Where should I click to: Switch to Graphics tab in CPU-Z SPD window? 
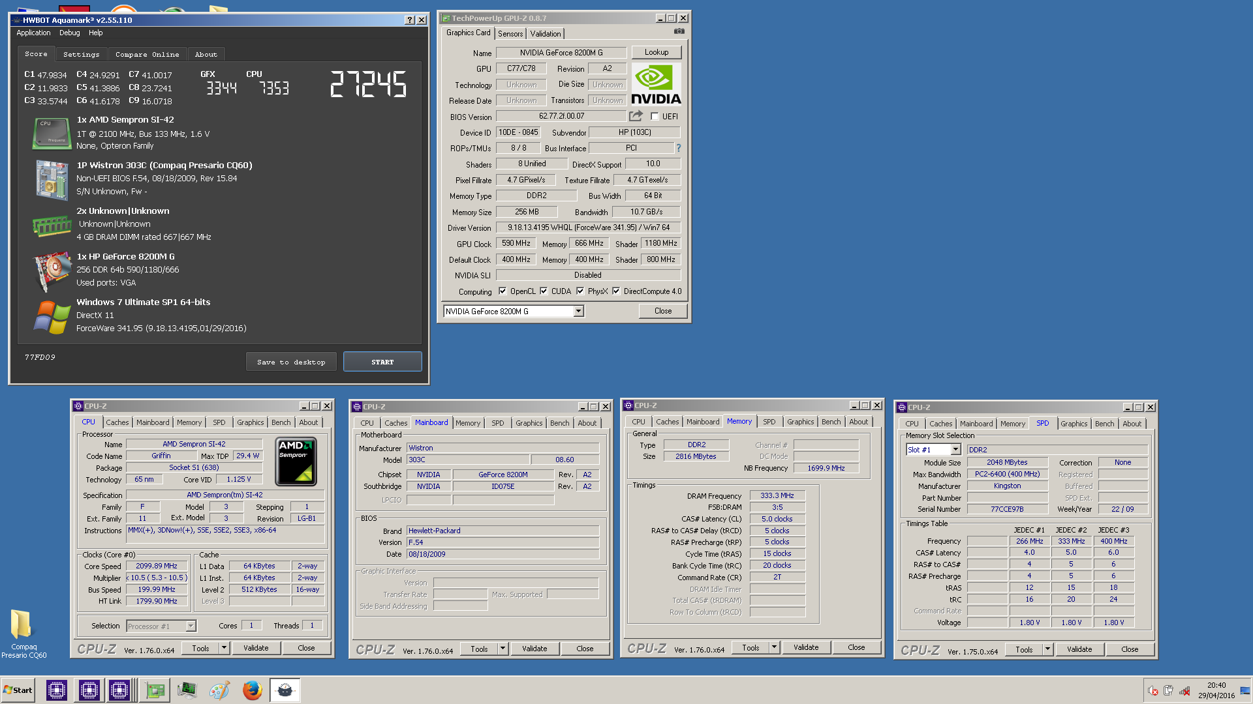pyautogui.click(x=1074, y=424)
